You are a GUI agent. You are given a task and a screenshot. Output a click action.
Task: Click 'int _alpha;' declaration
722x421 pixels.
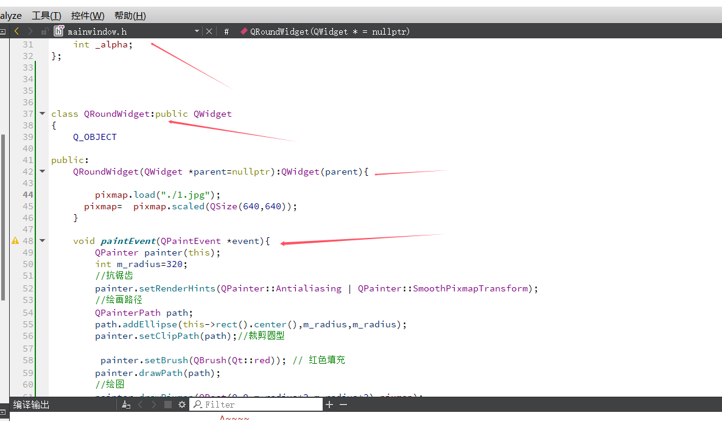click(103, 44)
